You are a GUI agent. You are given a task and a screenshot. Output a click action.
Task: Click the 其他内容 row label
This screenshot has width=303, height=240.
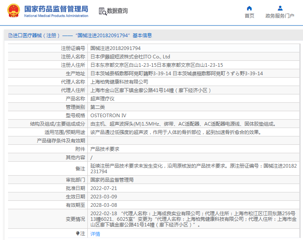coord(75,158)
